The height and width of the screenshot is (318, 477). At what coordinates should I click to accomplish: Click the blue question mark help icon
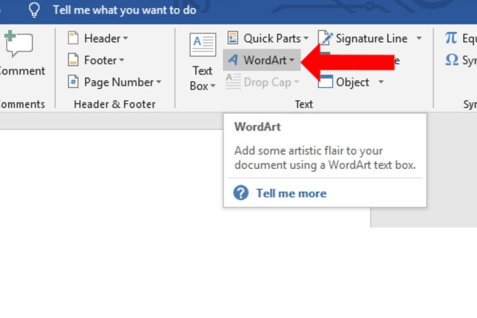[x=241, y=193]
